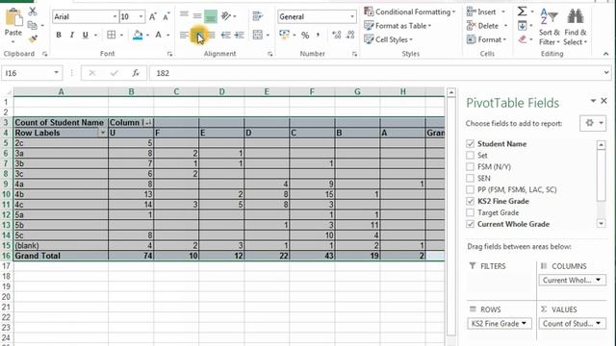The width and height of the screenshot is (616, 346).
Task: Check the SEN field checkbox
Action: (x=470, y=178)
